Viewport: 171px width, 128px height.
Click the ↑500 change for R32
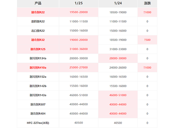pyautogui.click(x=147, y=40)
